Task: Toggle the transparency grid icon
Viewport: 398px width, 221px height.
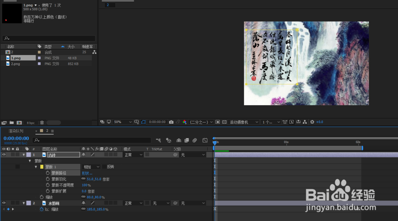Action: (224, 122)
